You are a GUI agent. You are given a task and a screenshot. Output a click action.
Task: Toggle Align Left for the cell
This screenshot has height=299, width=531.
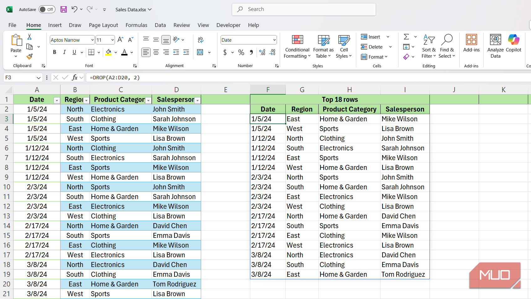click(x=146, y=52)
